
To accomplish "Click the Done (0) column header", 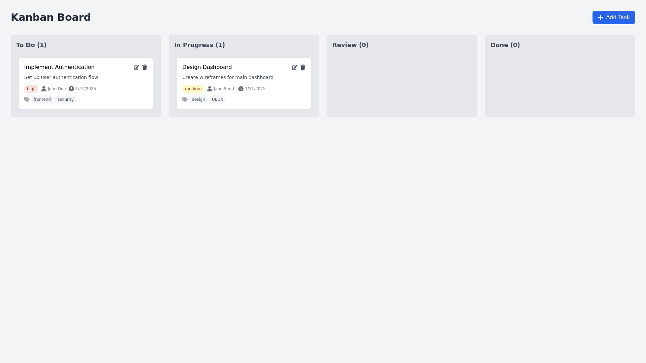I will (505, 45).
